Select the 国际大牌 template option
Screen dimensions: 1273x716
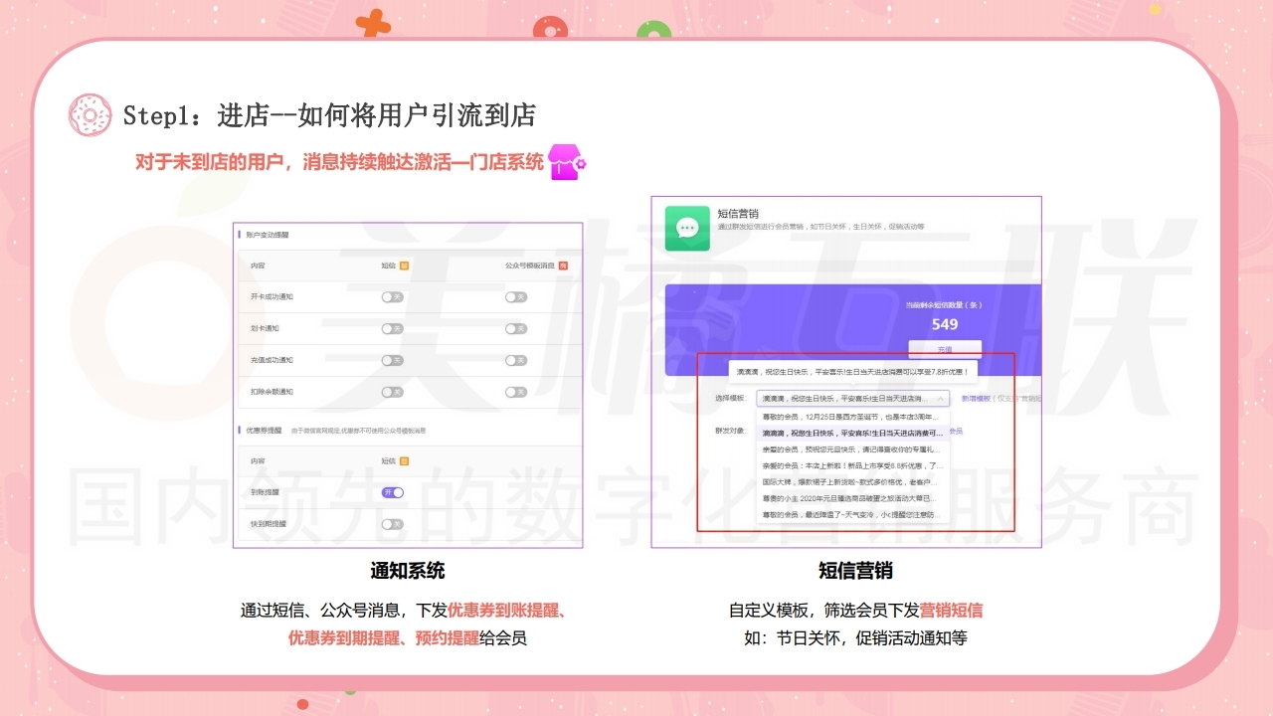pyautogui.click(x=852, y=481)
